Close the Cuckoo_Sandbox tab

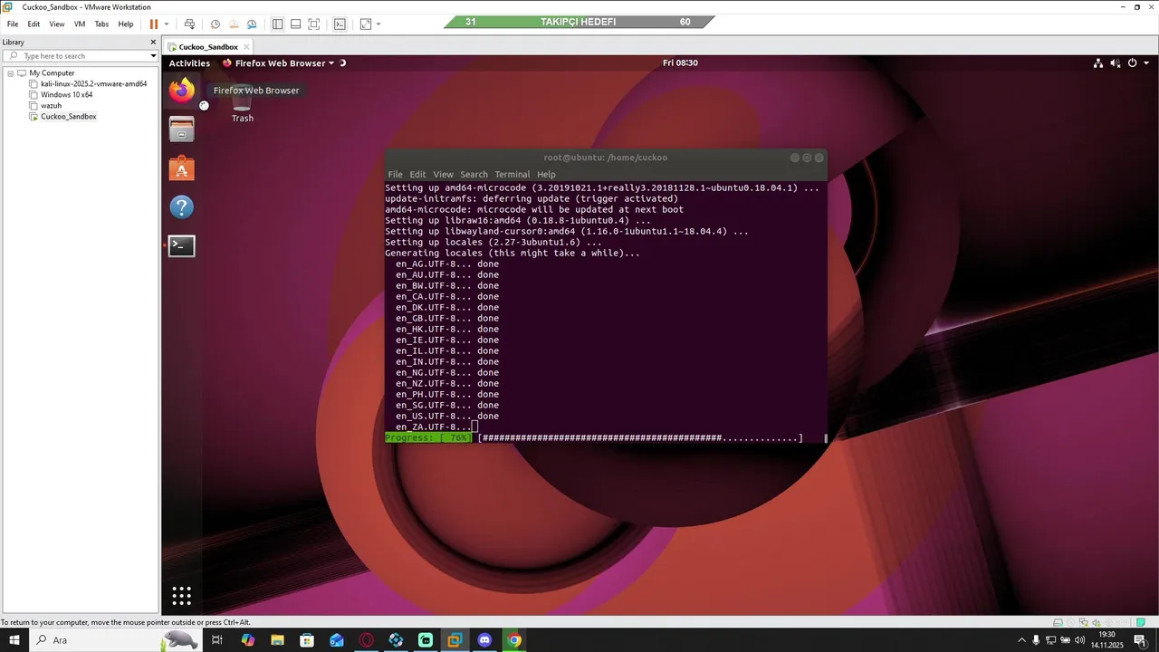tap(246, 47)
